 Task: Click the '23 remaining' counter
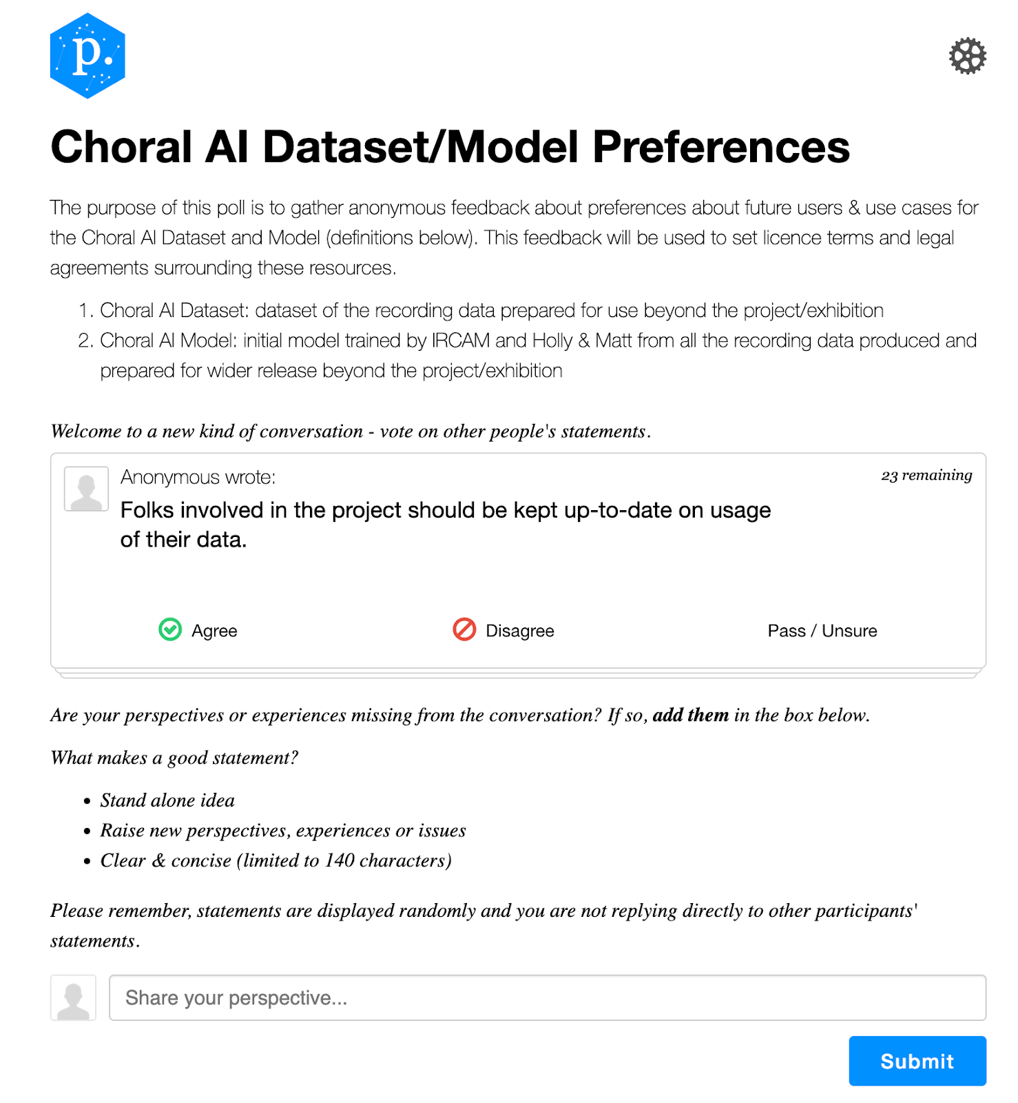pos(926,475)
